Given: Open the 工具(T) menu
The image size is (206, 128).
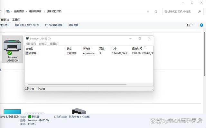Looking at the screenshot, I should coord(16,20).
